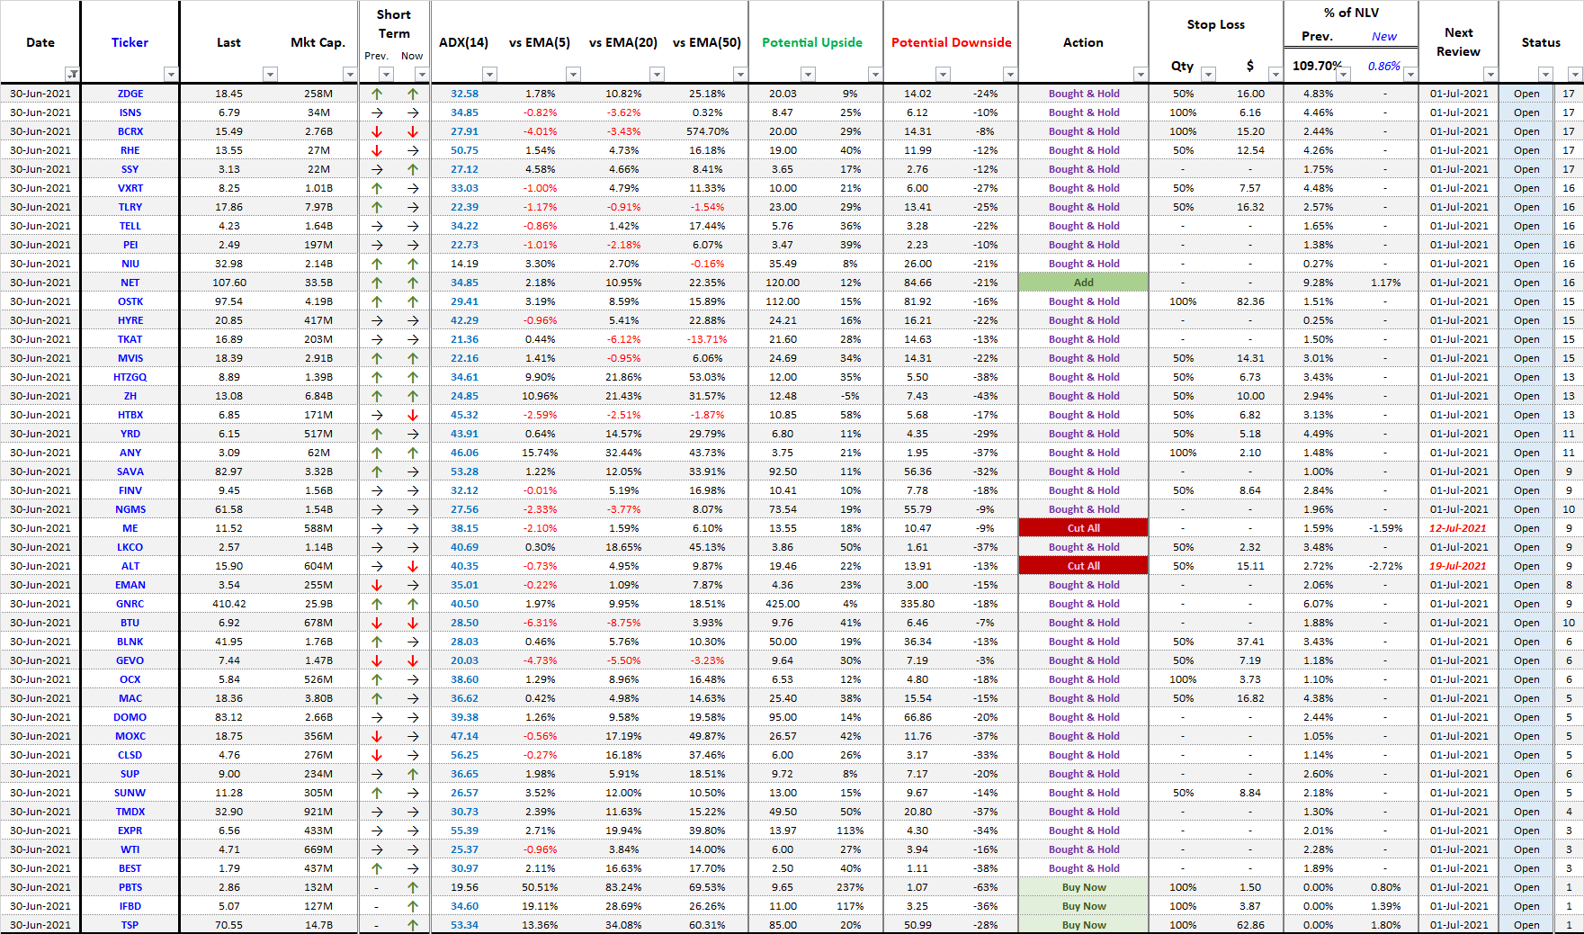Click the Prev. down arrow in EMAN row

pos(377,585)
